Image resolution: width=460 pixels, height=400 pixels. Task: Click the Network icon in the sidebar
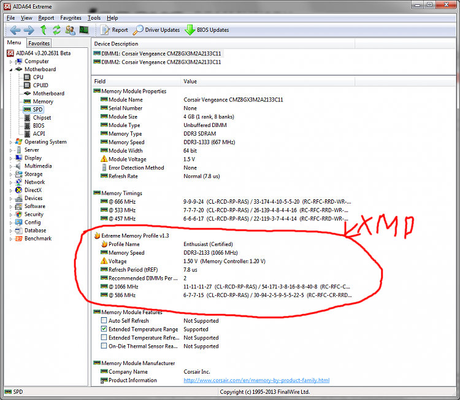click(19, 182)
